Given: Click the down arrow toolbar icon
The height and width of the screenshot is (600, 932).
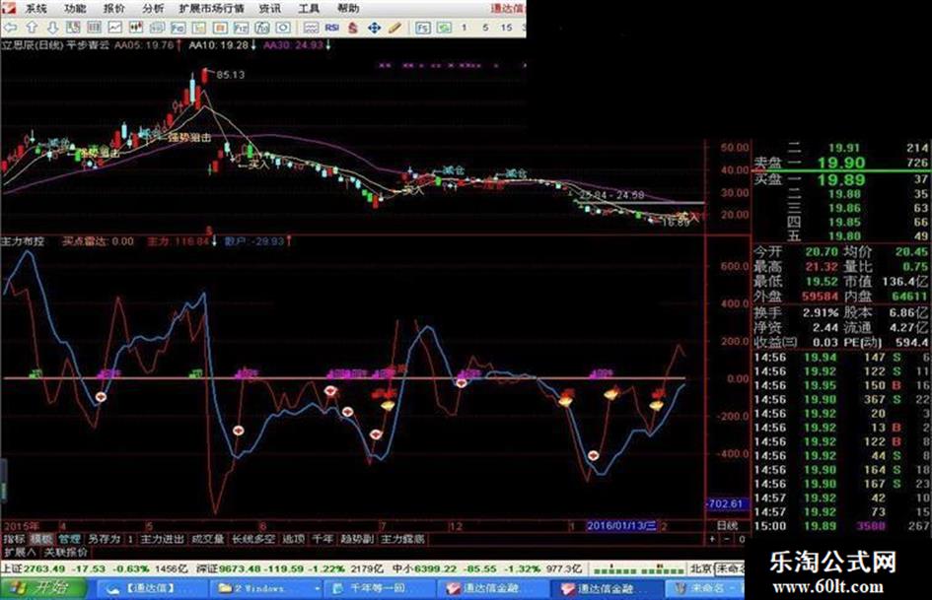Looking at the screenshot, I should click(x=51, y=27).
